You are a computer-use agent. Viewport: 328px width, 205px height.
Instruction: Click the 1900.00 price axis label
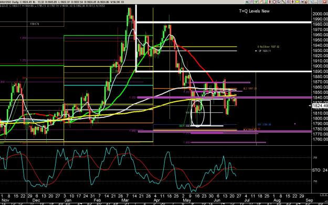pyautogui.click(x=320, y=66)
